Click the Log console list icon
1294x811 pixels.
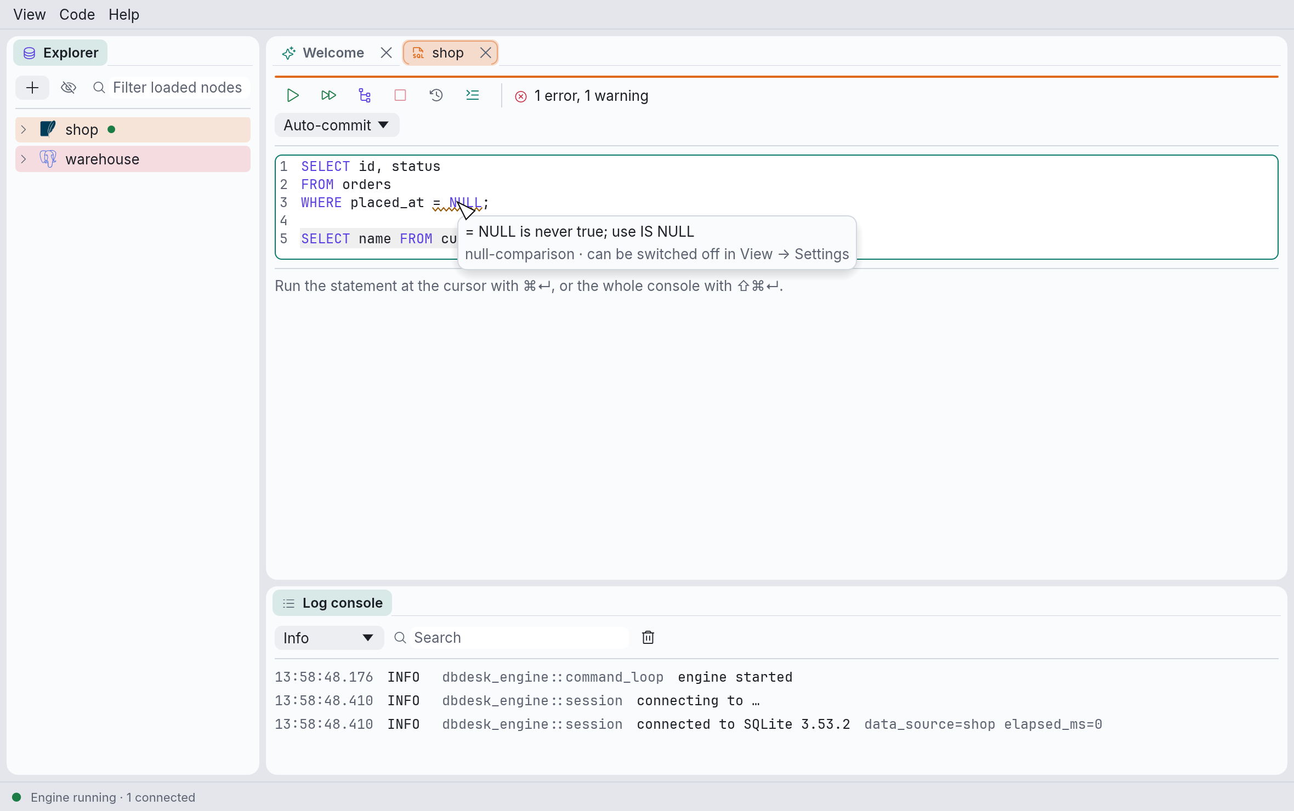pyautogui.click(x=288, y=603)
